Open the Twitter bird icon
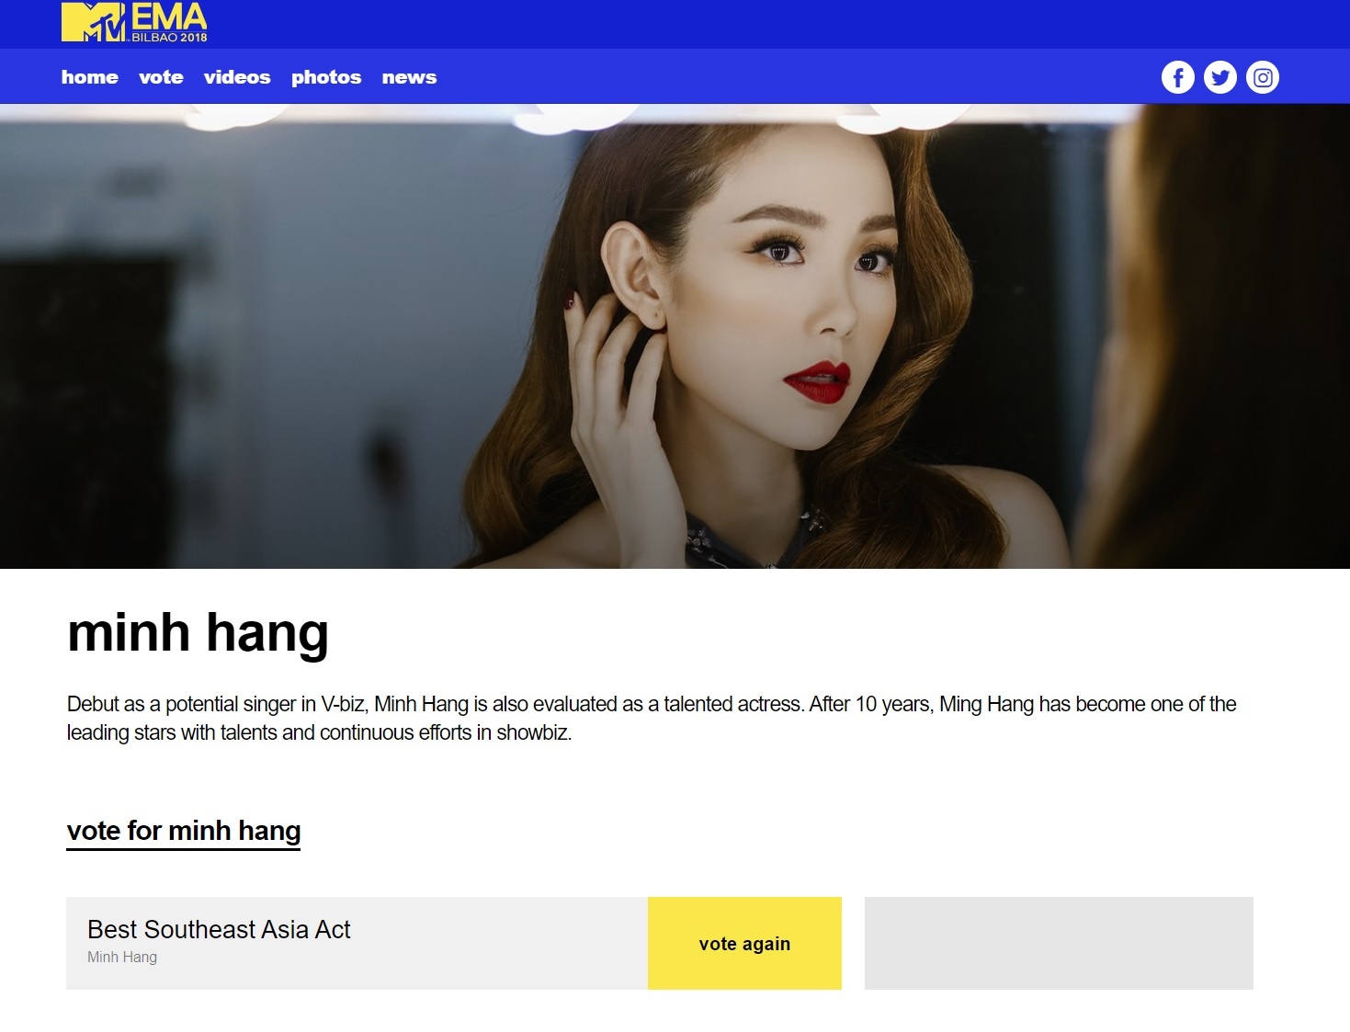 (x=1220, y=78)
